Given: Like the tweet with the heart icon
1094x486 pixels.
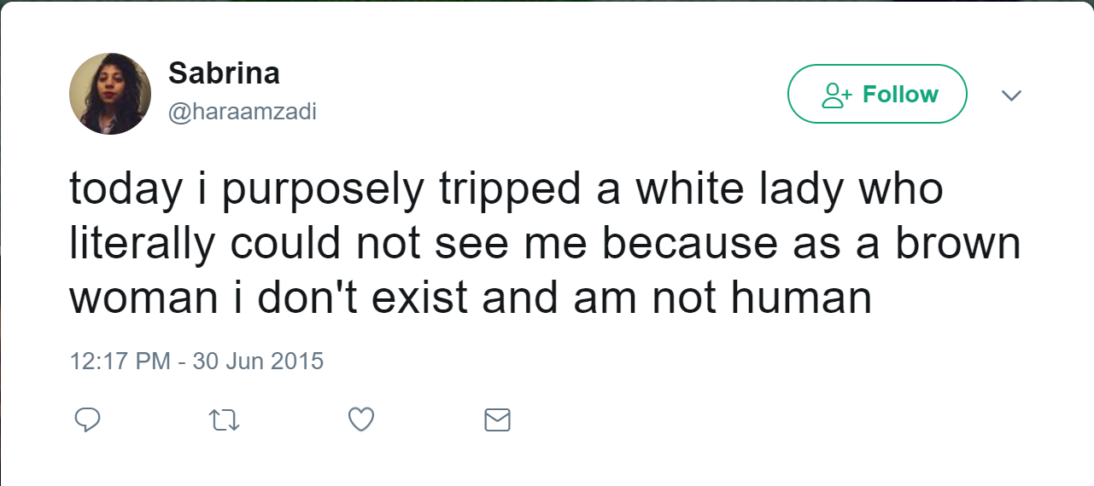Looking at the screenshot, I should pos(362,419).
